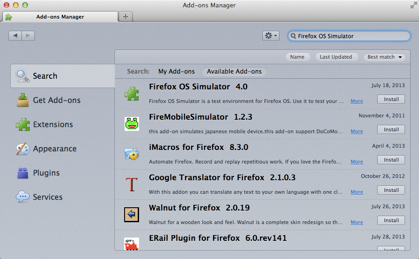
Task: Click the Google Translator red T icon
Action: pos(132,184)
